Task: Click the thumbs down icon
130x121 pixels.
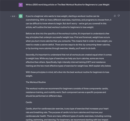Action: (119, 16)
